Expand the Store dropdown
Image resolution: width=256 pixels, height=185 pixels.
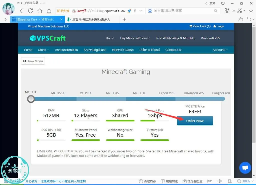[x=43, y=50]
